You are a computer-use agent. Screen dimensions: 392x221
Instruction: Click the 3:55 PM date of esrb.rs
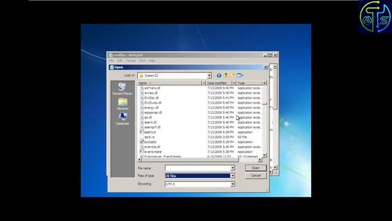click(221, 137)
